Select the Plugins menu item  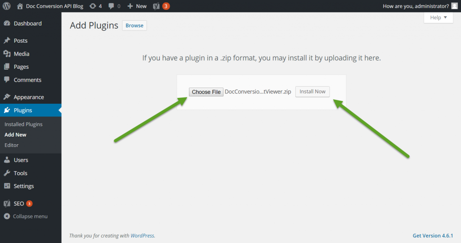point(31,110)
